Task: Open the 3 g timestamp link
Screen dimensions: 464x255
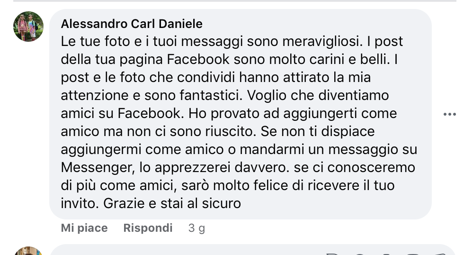Action: pos(197,228)
